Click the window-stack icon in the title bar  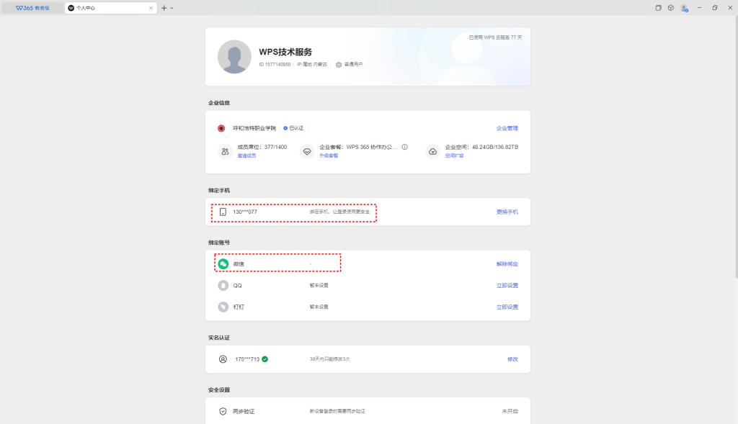point(658,8)
